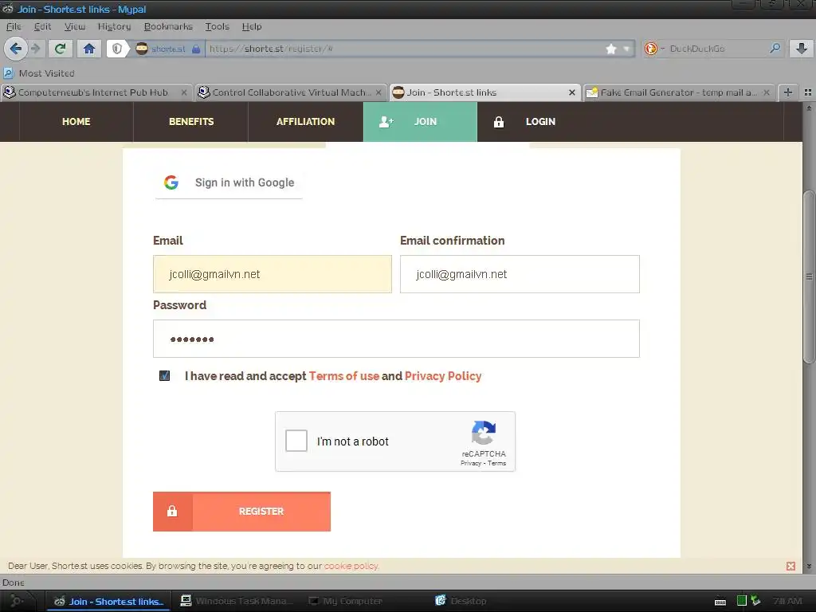816x612 pixels.
Task: Close the Fake Email Generator tab
Action: [766, 92]
